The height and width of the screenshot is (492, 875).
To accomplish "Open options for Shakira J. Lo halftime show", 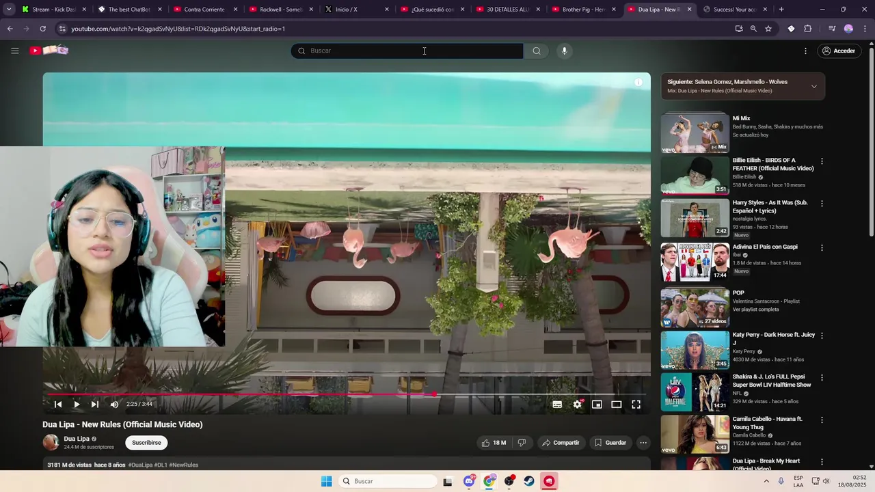I will [x=822, y=377].
